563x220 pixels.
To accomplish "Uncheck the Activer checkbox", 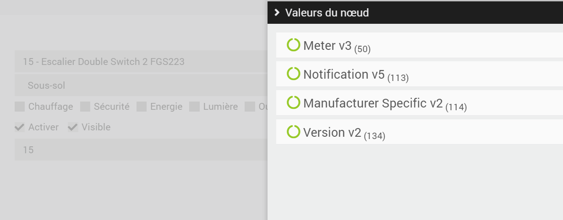I will pos(20,127).
